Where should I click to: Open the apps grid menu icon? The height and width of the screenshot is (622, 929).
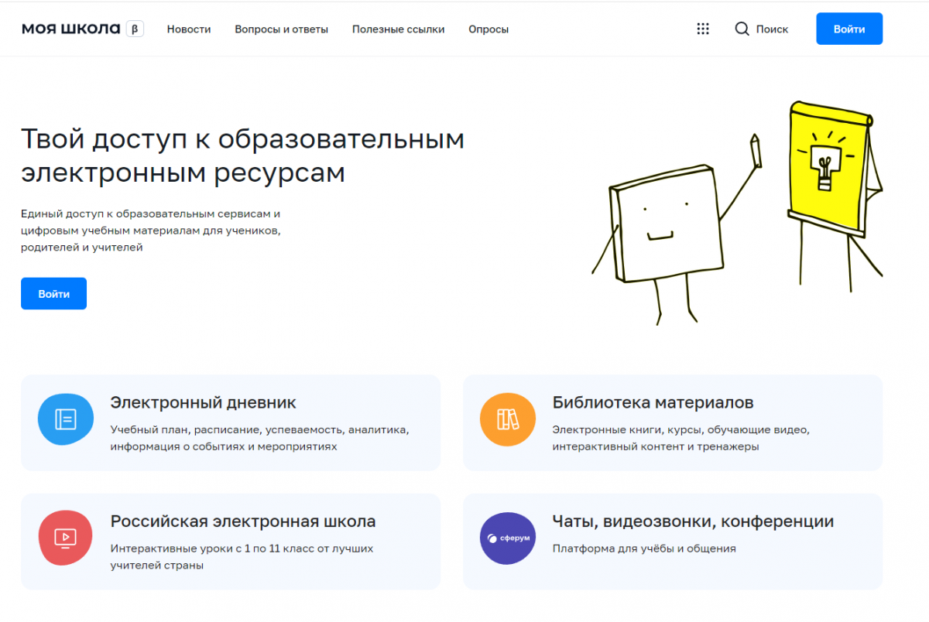click(x=703, y=29)
